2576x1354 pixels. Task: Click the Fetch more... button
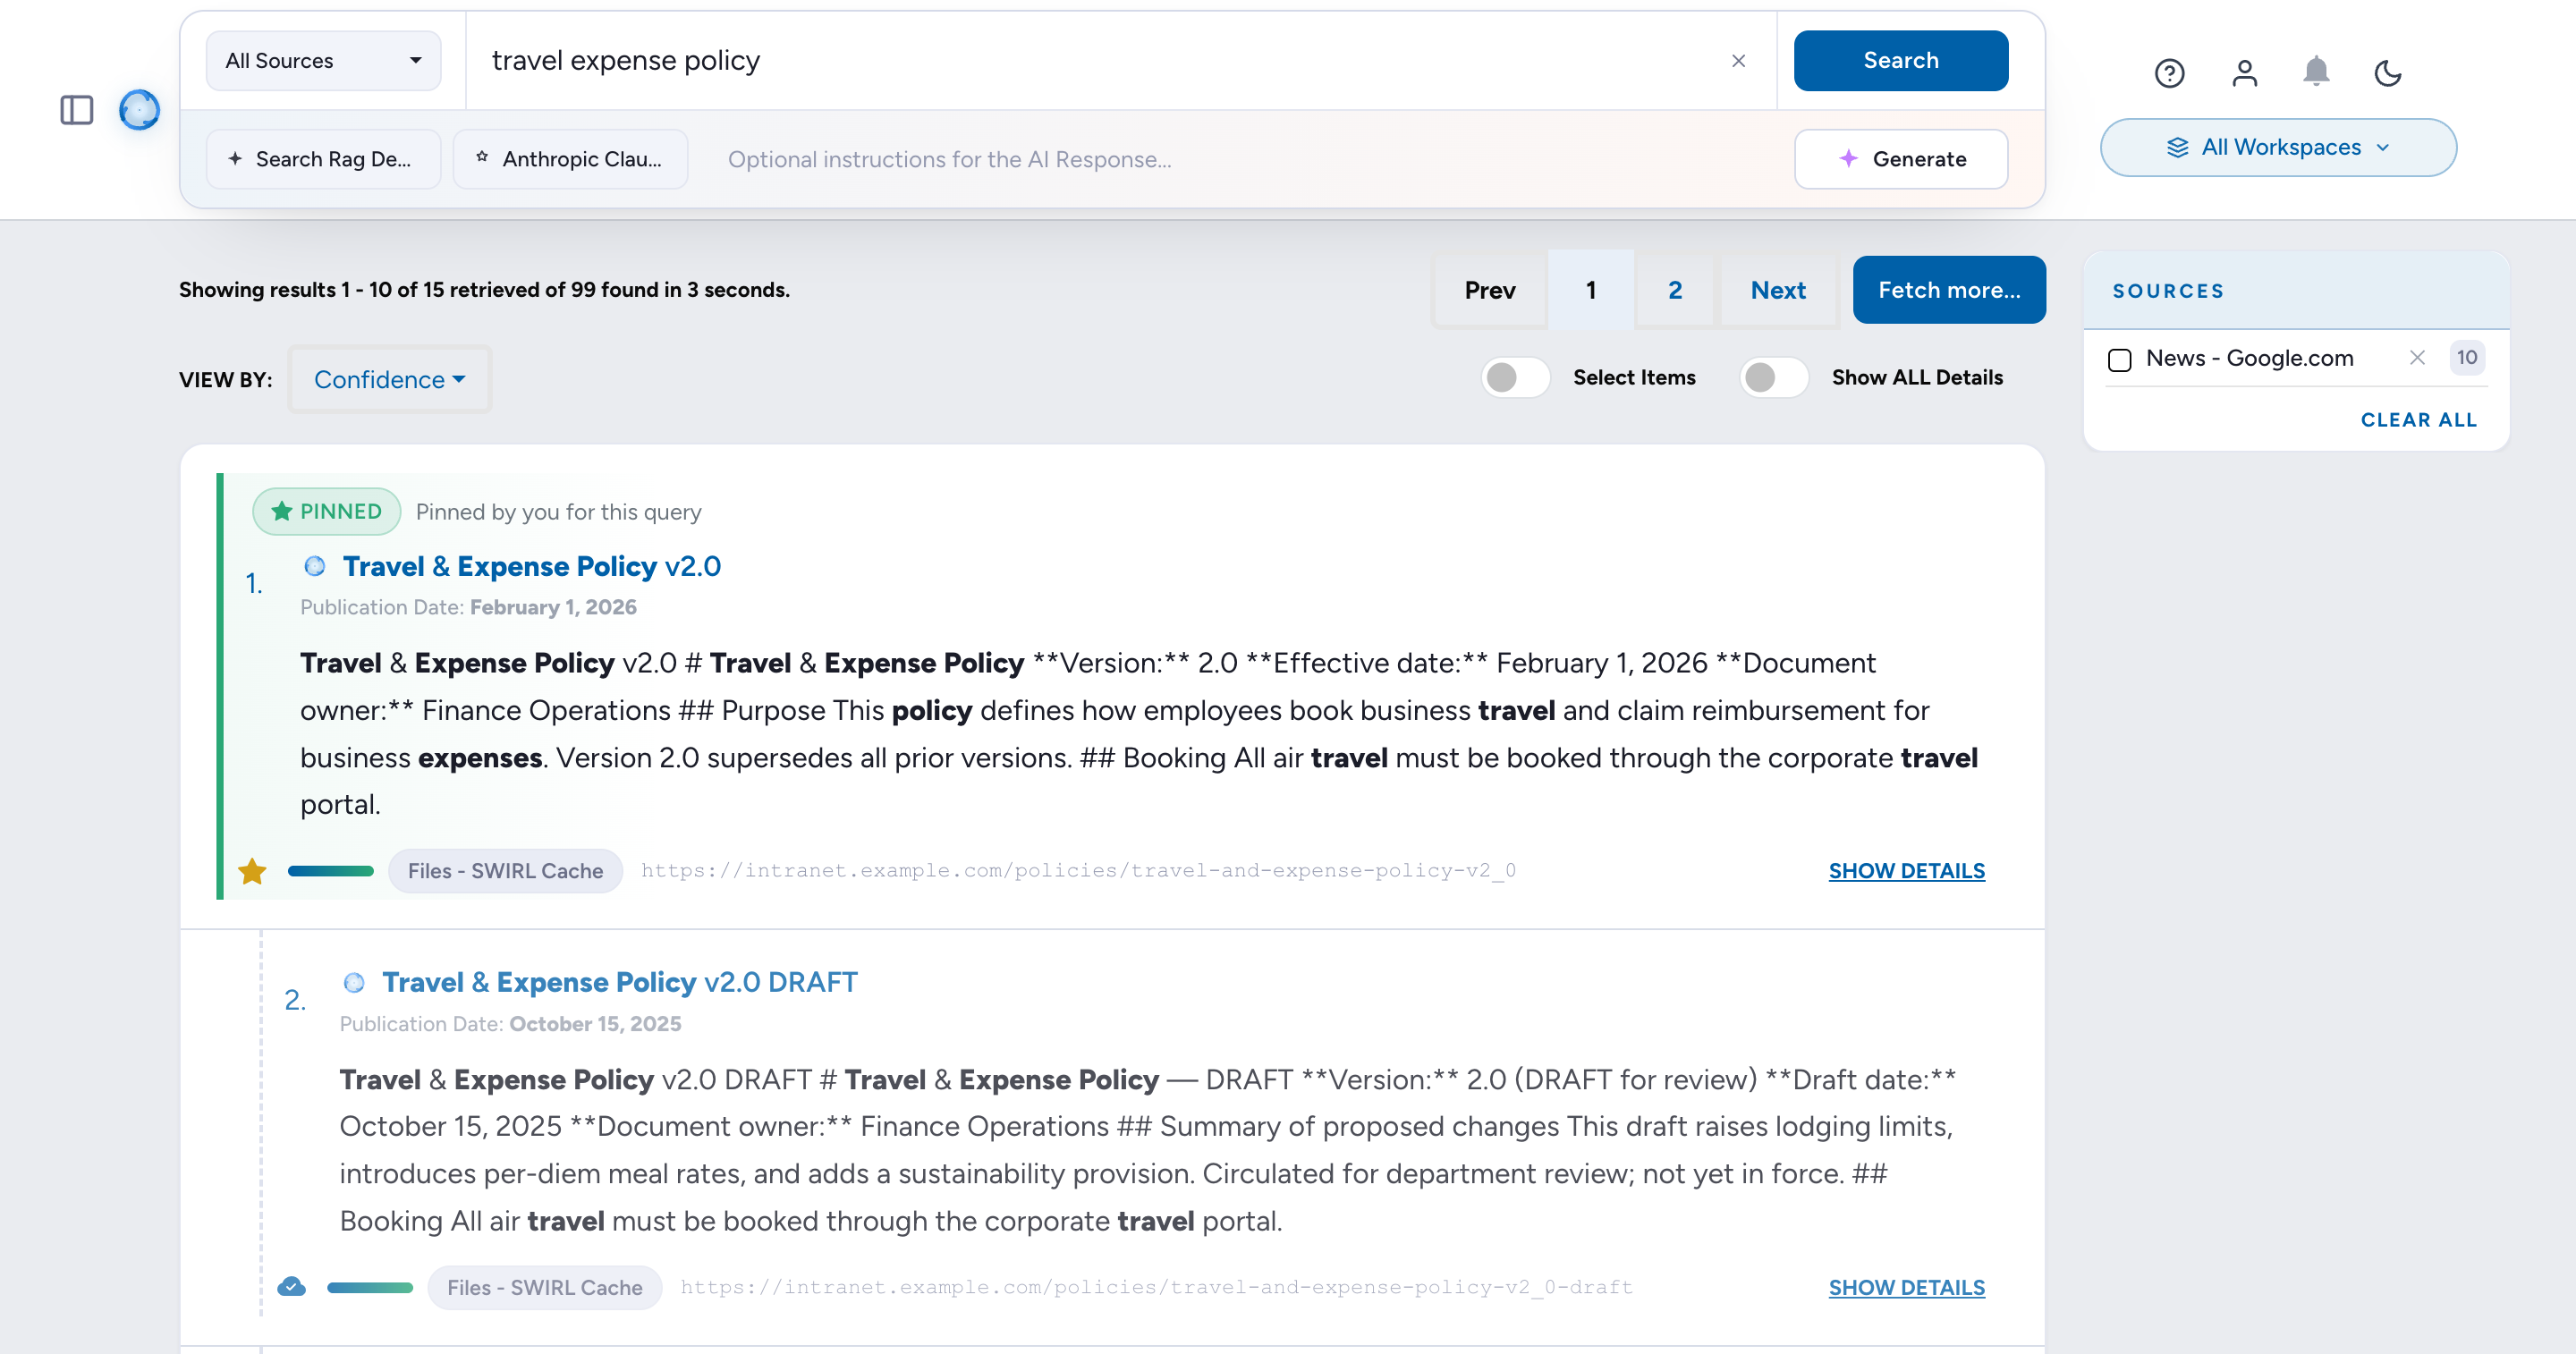pos(1949,290)
